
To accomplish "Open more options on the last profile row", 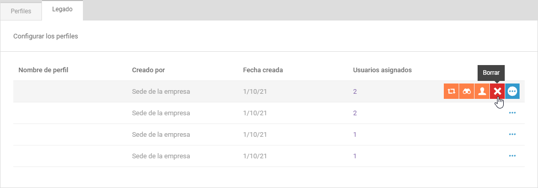I will [512, 156].
